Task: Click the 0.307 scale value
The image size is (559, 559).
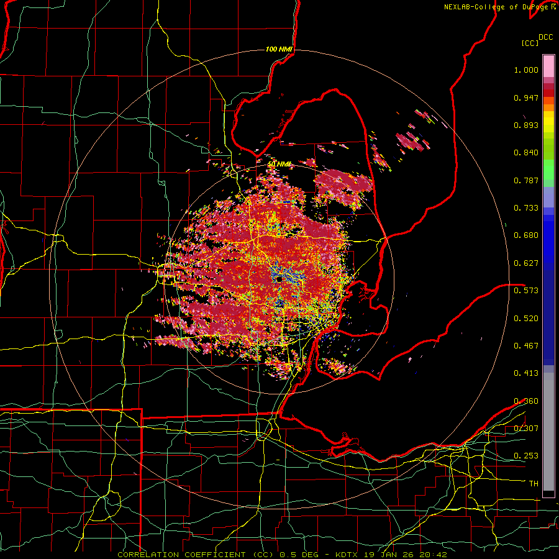Action: pyautogui.click(x=526, y=429)
